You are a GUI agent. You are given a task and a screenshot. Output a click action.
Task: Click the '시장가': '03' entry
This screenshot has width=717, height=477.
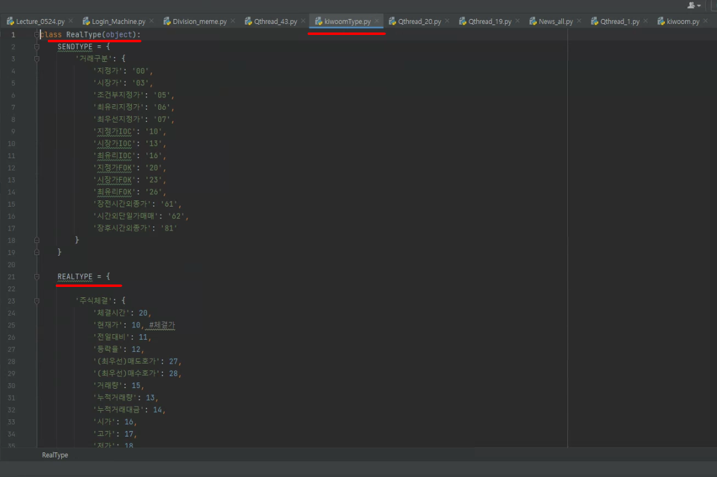click(123, 83)
